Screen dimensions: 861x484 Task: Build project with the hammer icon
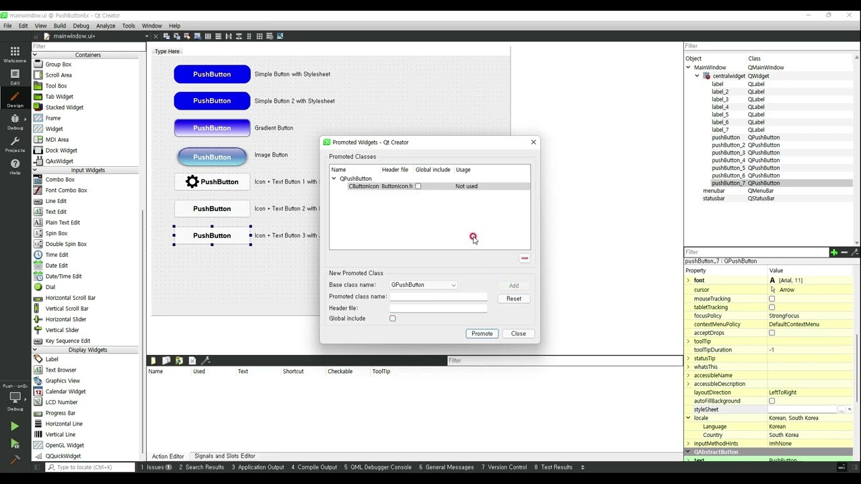click(x=15, y=460)
